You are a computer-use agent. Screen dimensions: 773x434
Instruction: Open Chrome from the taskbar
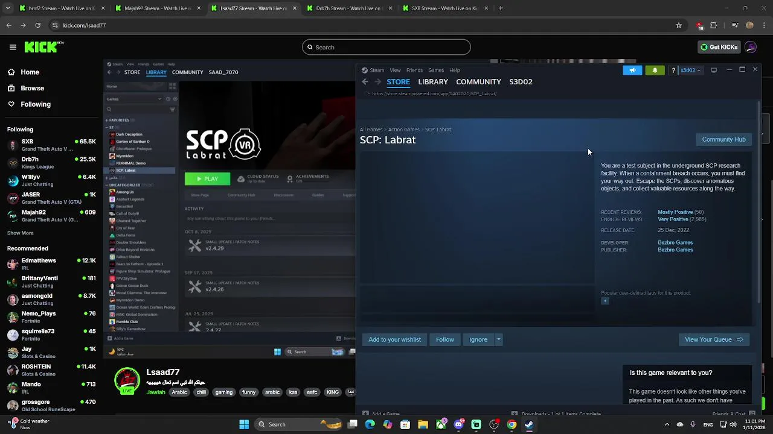pyautogui.click(x=512, y=424)
